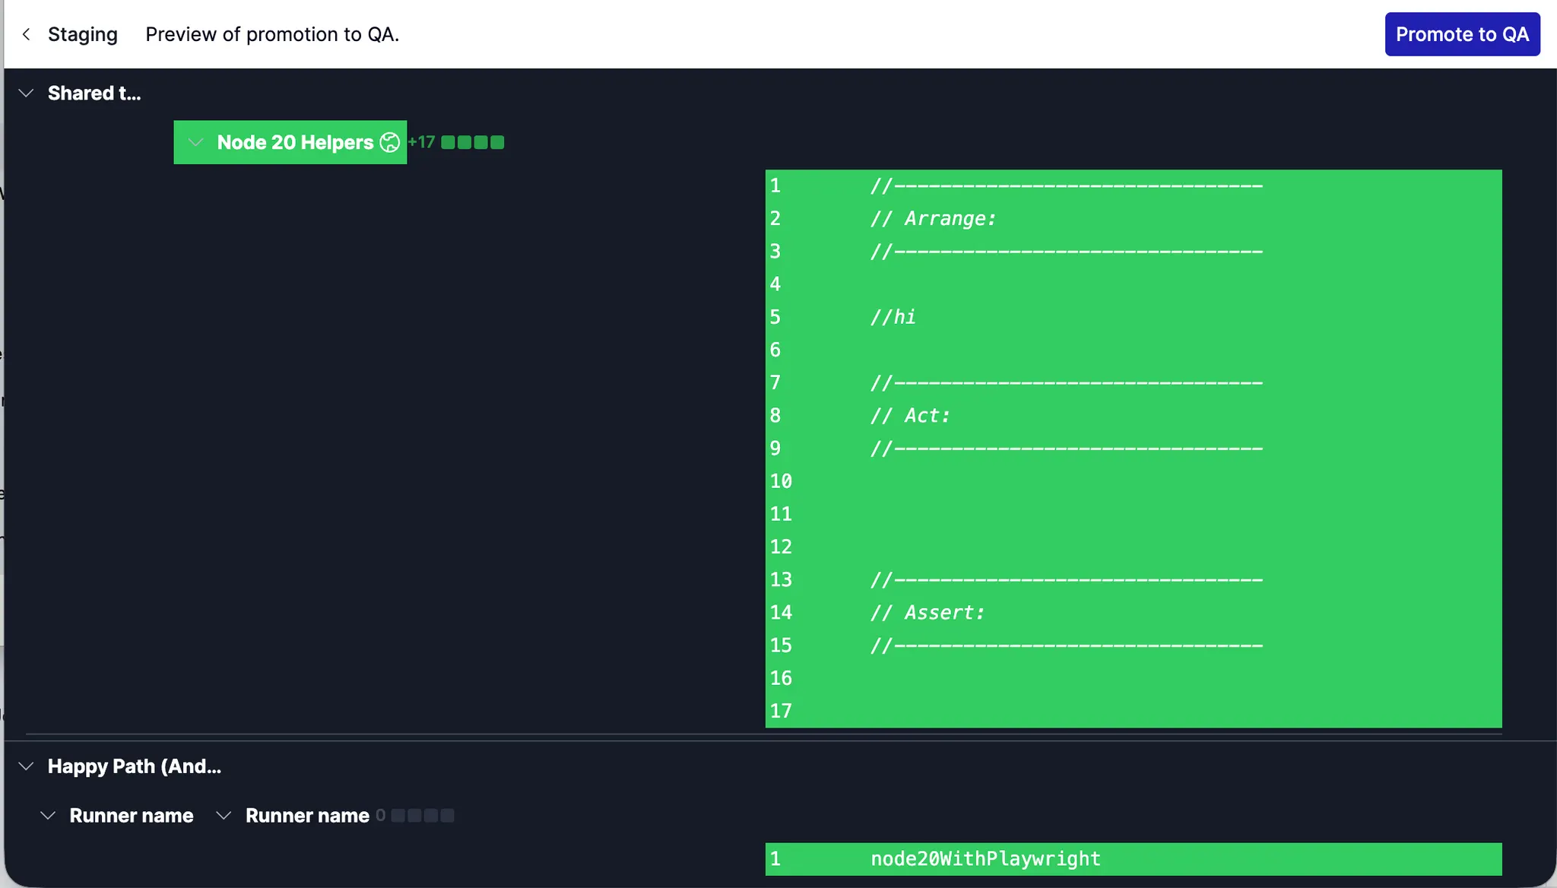Select the Node 20 Helpers label

(295, 142)
